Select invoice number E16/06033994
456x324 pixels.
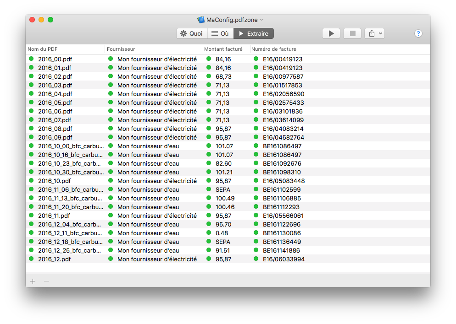pos(283,259)
